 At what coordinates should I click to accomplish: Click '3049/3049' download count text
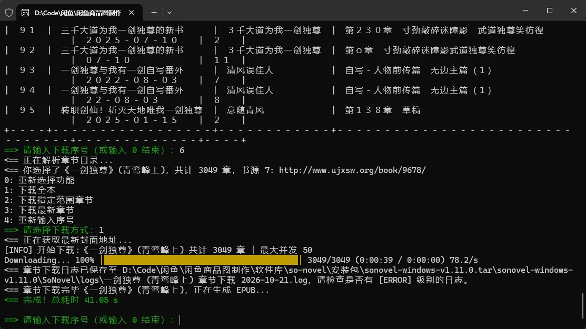(x=329, y=260)
